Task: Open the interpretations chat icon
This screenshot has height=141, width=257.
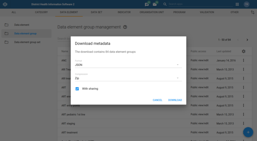Action: point(147,4)
